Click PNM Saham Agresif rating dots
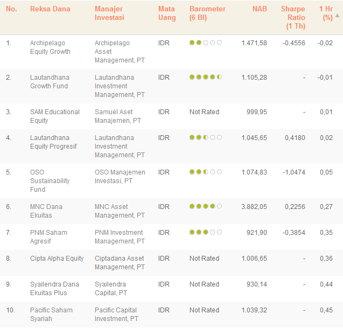The width and height of the screenshot is (343, 328). coord(205,233)
